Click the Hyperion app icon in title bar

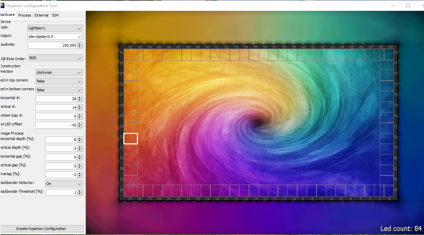(x=3, y=5)
